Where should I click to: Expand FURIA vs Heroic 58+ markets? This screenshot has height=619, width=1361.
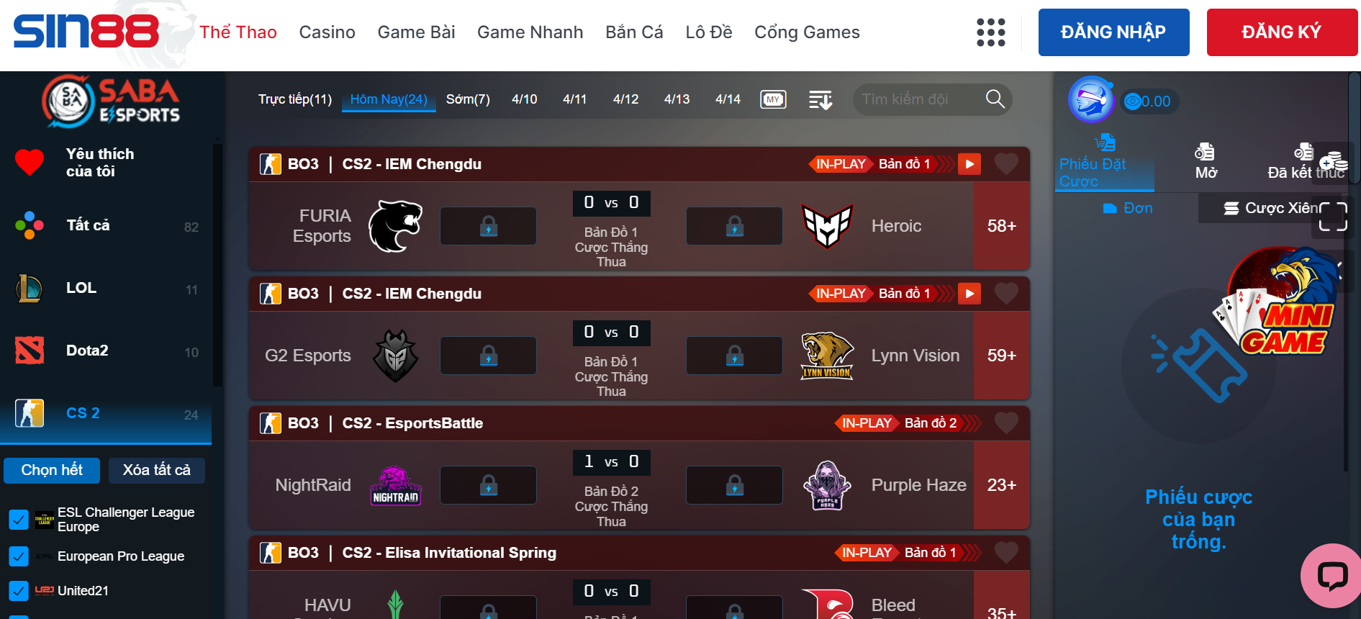point(1002,226)
